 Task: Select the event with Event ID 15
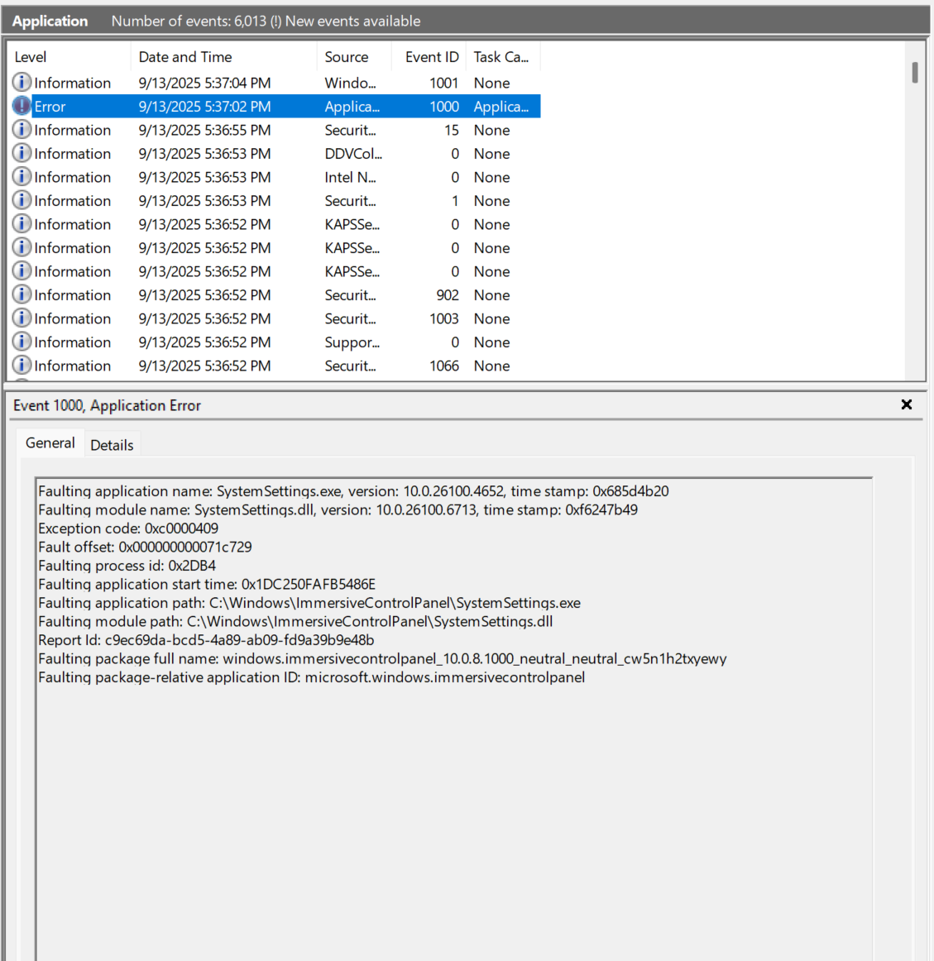[248, 130]
